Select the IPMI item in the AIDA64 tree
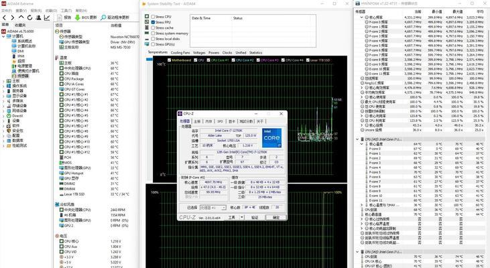Viewport: 490px width, 268px height. point(18,56)
